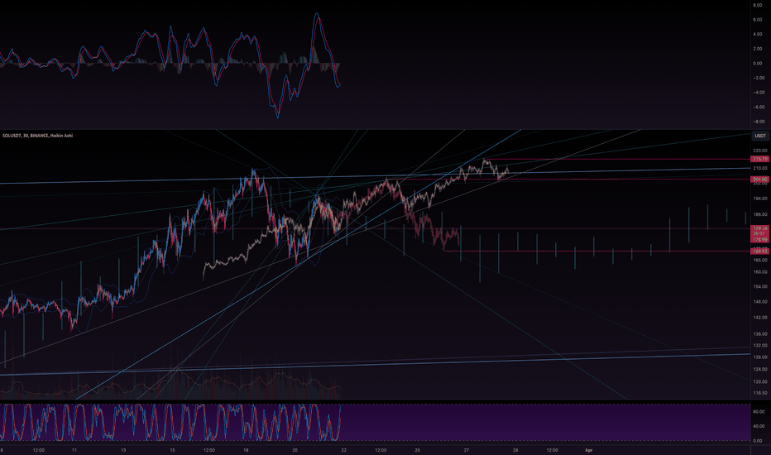
Task: Click the 11 date label on time axis
Action: pyautogui.click(x=74, y=450)
